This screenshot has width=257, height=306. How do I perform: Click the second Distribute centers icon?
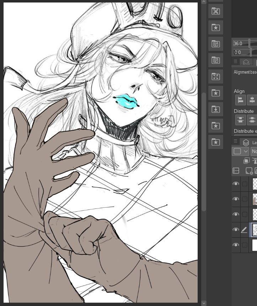coord(252,120)
